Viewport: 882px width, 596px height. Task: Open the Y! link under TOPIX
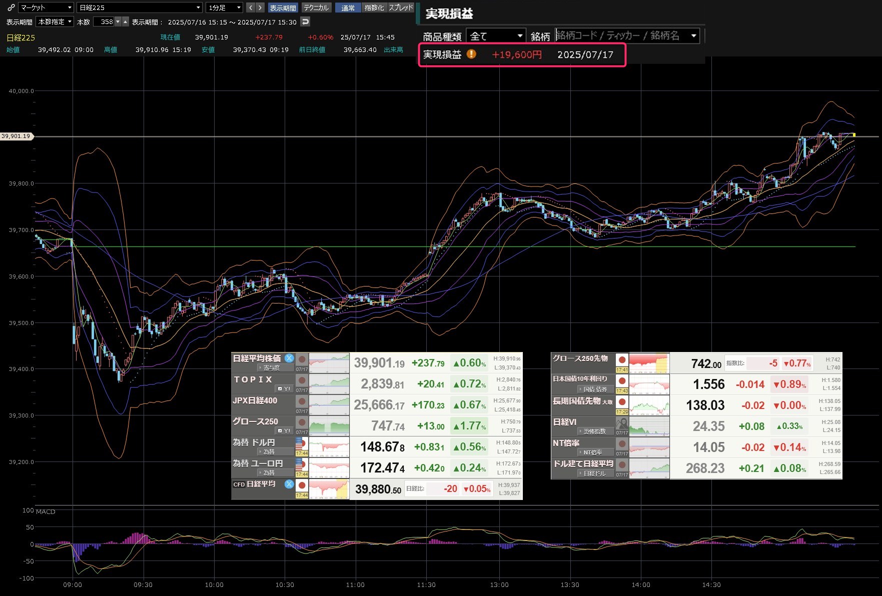pos(284,388)
